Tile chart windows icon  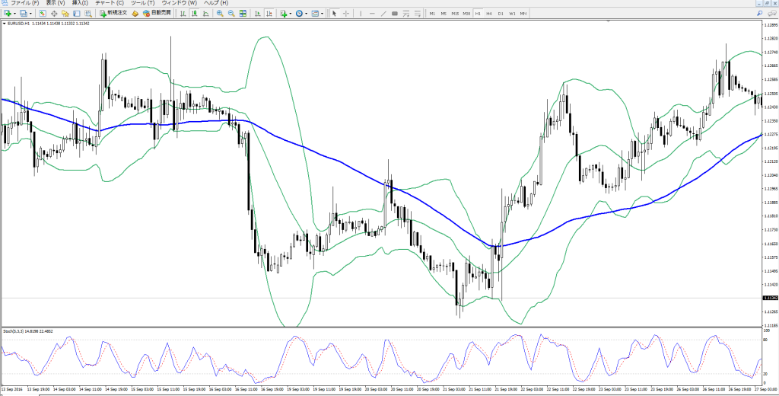(x=243, y=14)
